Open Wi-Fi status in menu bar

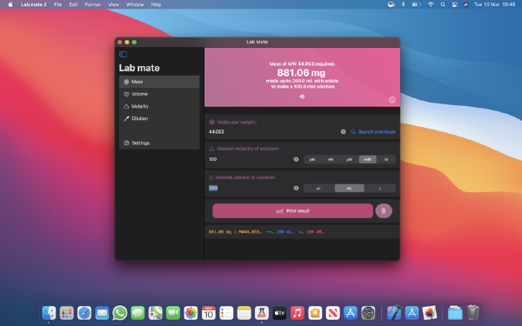coord(431,4)
